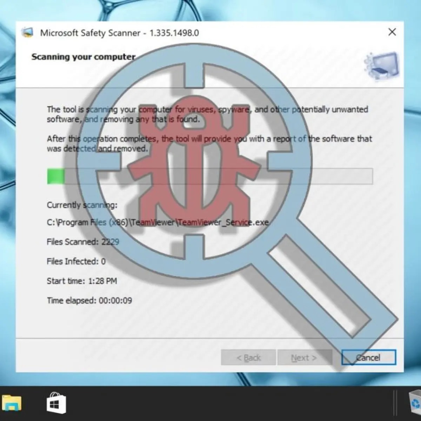Image resolution: width=421 pixels, height=421 pixels.
Task: Click the 'After this operation completes' paragraph
Action: coord(209,143)
